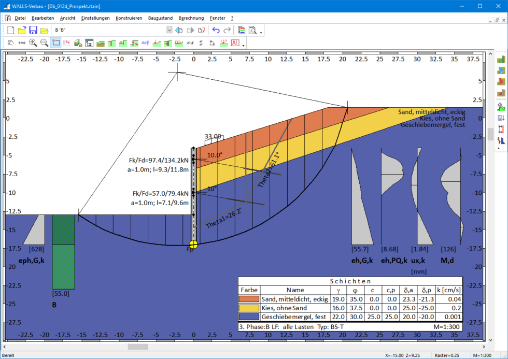Screen dimensions: 508x359
Task: Click the Save floppy disk icon
Action: pyautogui.click(x=33, y=31)
